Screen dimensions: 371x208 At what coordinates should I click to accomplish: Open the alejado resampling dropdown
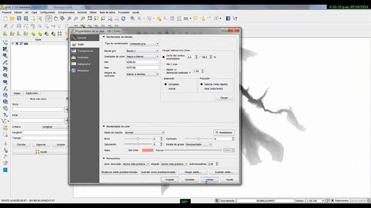(x=174, y=164)
